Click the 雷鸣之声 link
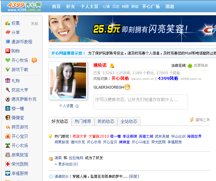Screen dimensions: 216x181 pyautogui.click(x=203, y=120)
